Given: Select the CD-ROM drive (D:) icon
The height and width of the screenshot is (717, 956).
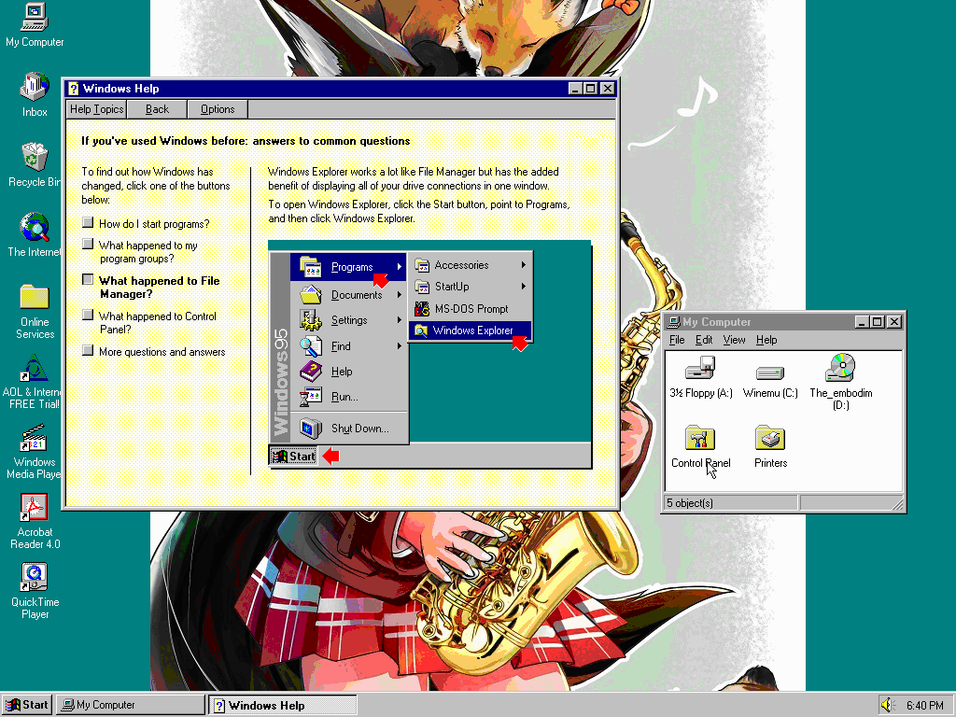Looking at the screenshot, I should pos(840,368).
